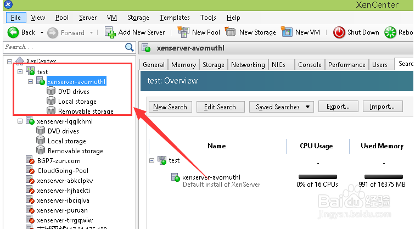Switch to the General tab
The image size is (415, 229).
pyautogui.click(x=154, y=65)
